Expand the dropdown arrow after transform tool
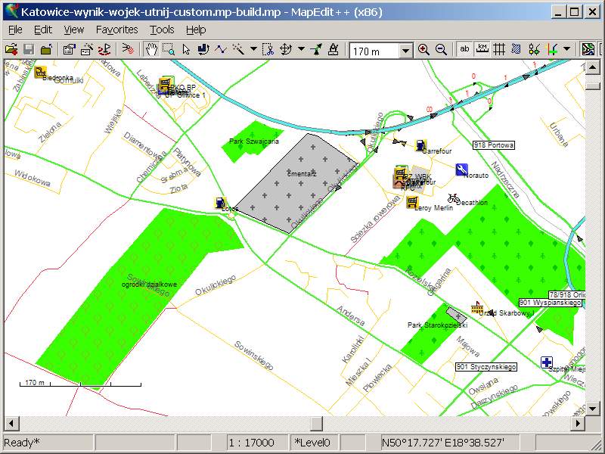The image size is (605, 454). 302,50
